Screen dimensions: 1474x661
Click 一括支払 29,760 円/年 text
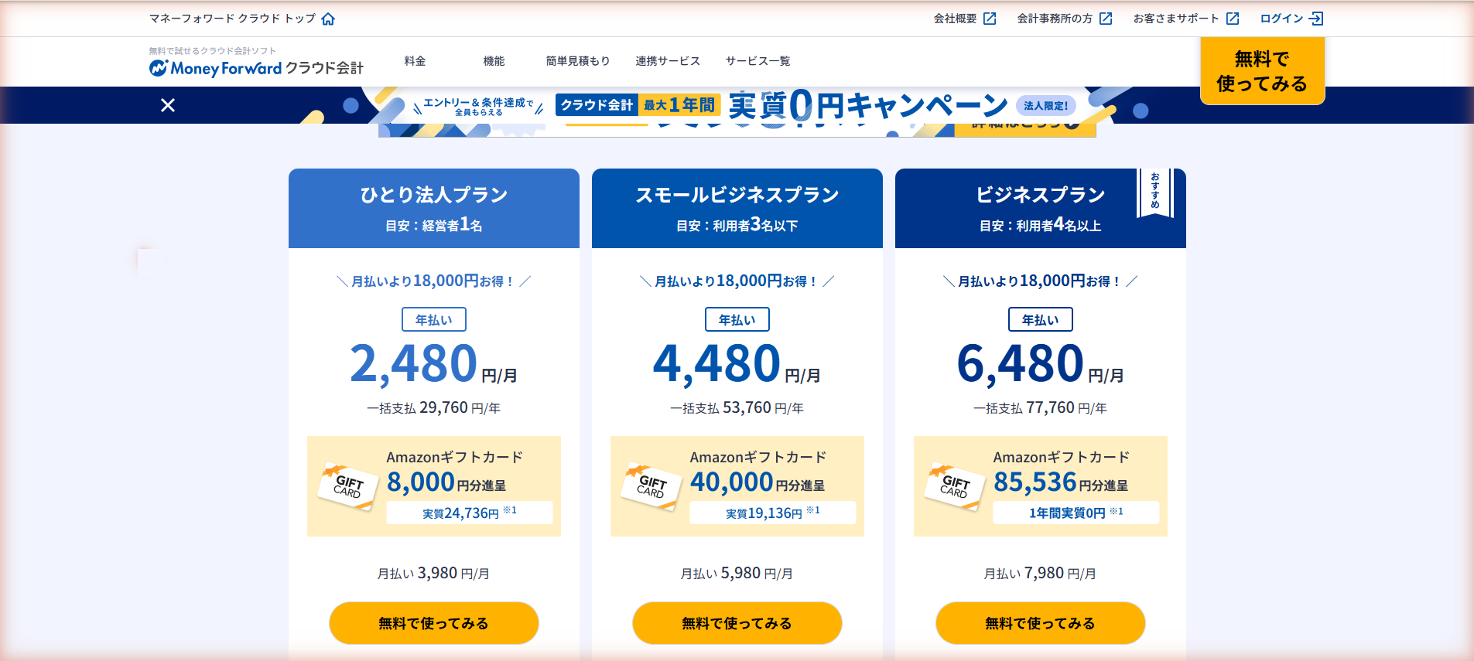pyautogui.click(x=433, y=407)
